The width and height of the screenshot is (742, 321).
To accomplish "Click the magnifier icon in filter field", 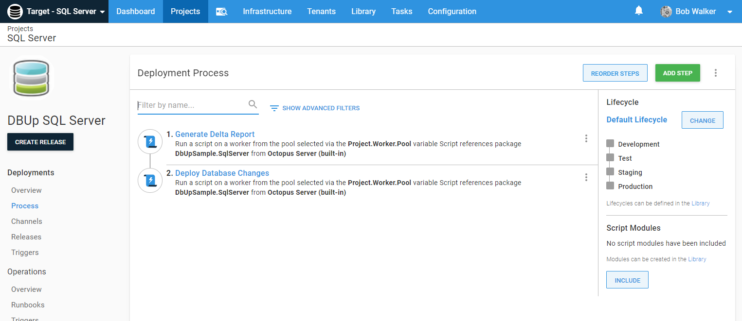I will coord(253,104).
